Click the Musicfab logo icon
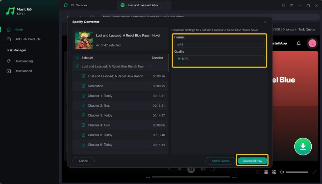Image resolution: width=322 pixels, height=184 pixels. (x=10, y=11)
